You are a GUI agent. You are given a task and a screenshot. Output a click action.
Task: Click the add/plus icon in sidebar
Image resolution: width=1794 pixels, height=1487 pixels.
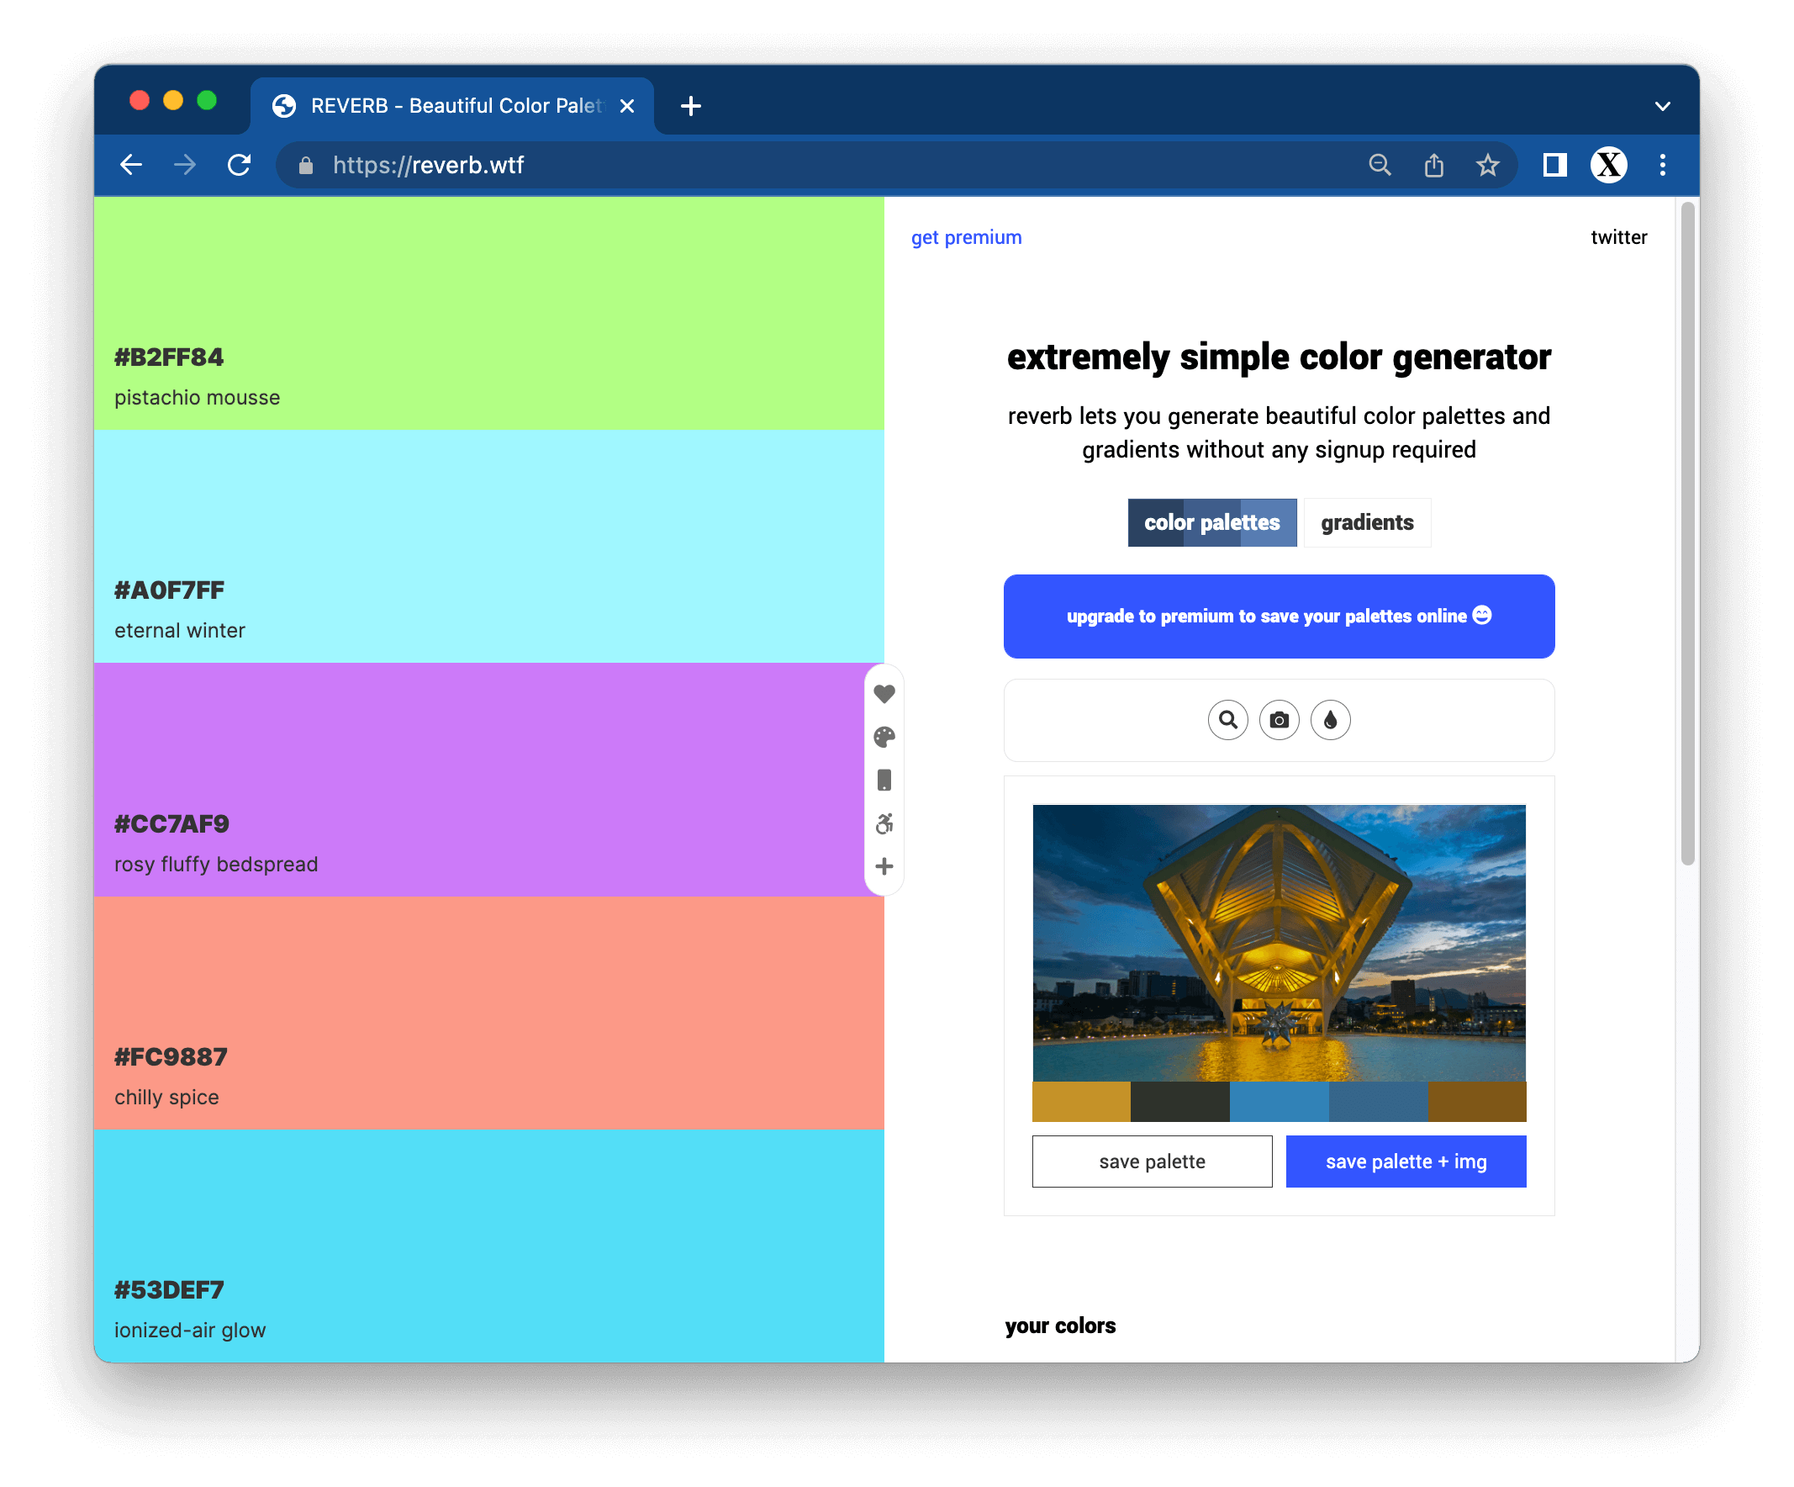pos(884,865)
